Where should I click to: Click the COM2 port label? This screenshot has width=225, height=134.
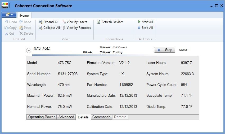pyautogui.click(x=183, y=50)
